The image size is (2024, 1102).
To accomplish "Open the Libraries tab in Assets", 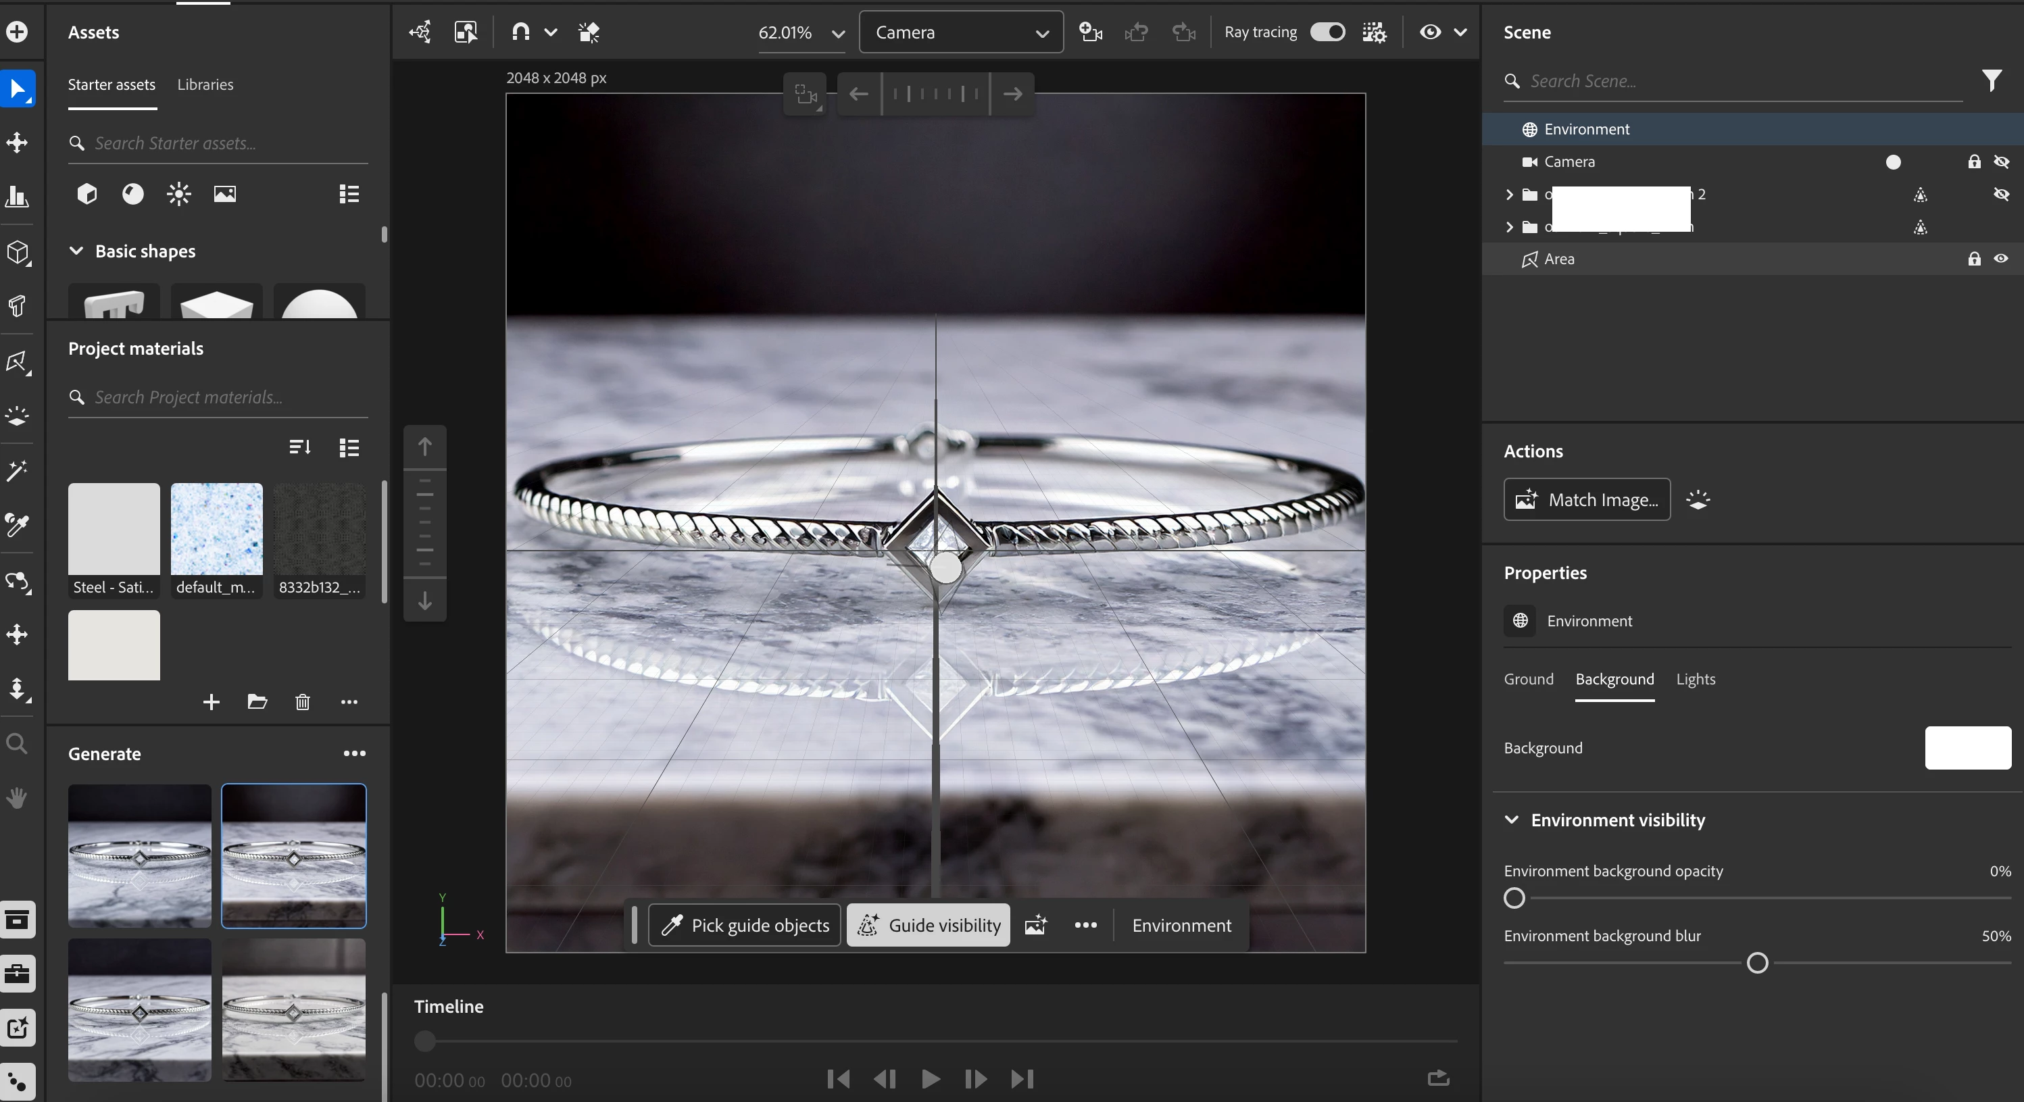I will (x=205, y=84).
